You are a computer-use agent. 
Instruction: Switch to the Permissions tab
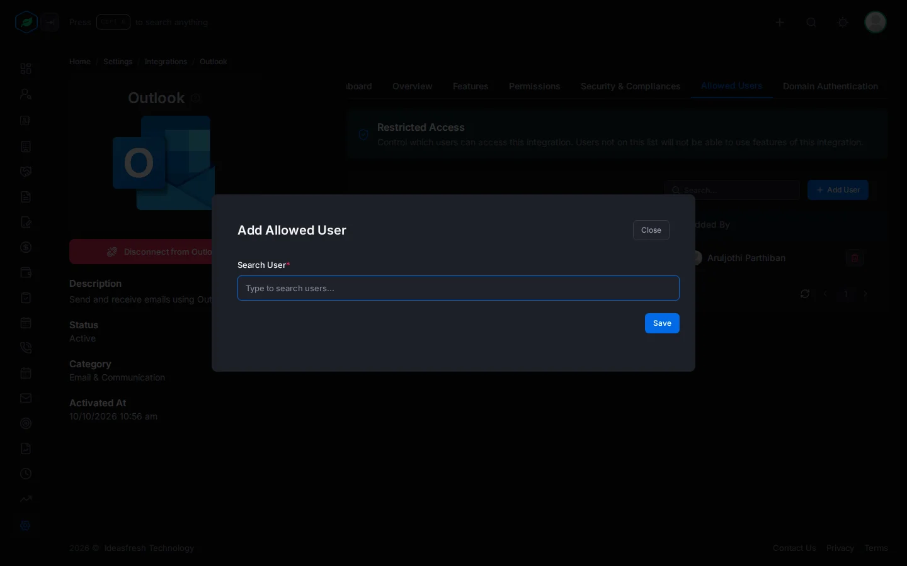point(535,86)
